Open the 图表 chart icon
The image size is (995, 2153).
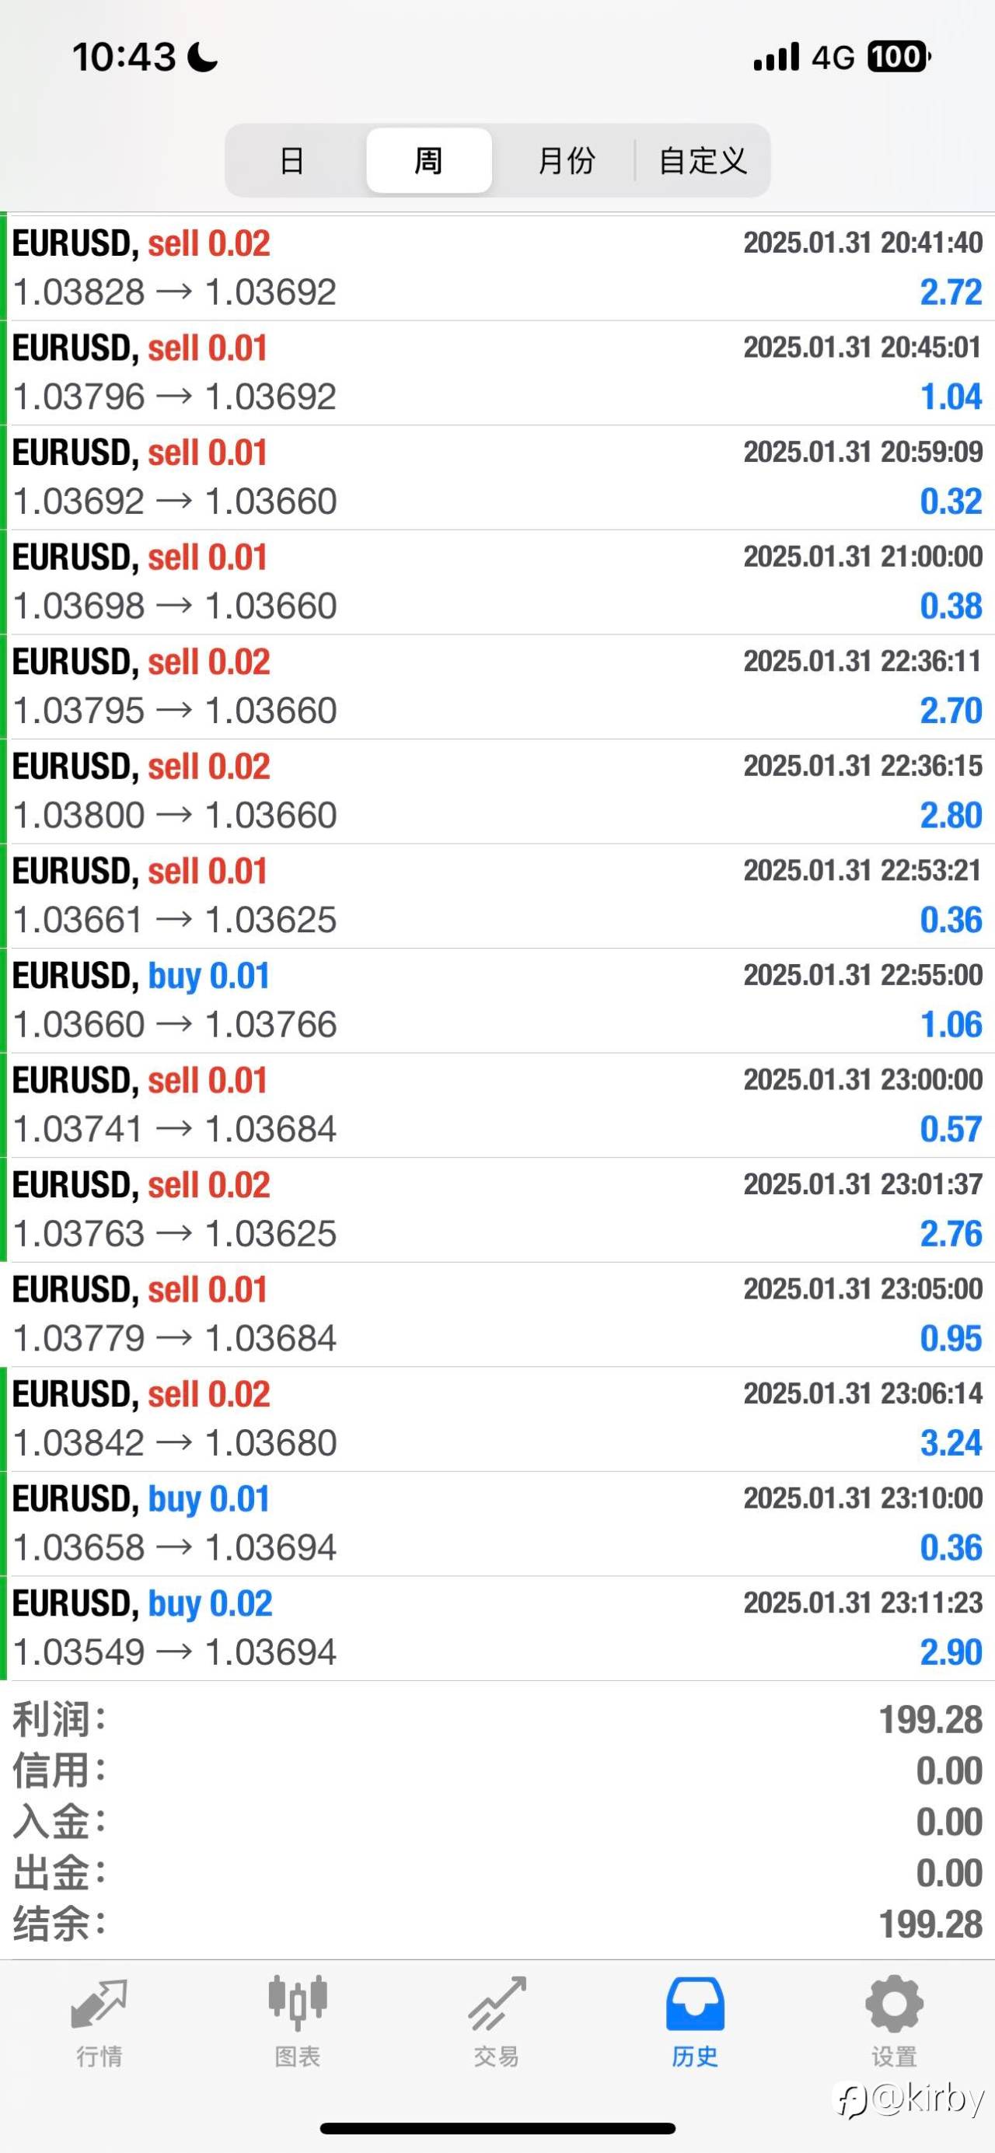pos(298,2005)
